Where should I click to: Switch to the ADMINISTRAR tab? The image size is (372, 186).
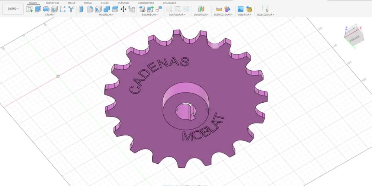click(x=146, y=3)
